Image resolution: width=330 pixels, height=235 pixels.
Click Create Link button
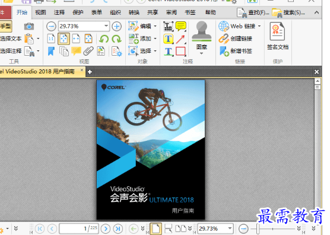pyautogui.click(x=235, y=38)
